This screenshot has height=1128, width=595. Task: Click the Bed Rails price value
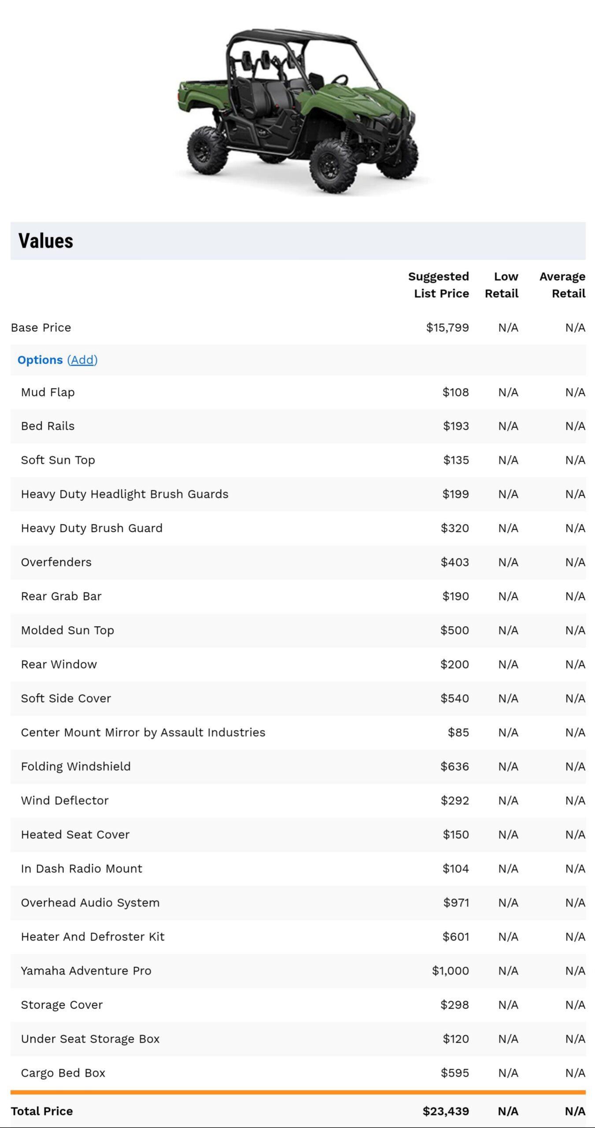click(x=457, y=426)
